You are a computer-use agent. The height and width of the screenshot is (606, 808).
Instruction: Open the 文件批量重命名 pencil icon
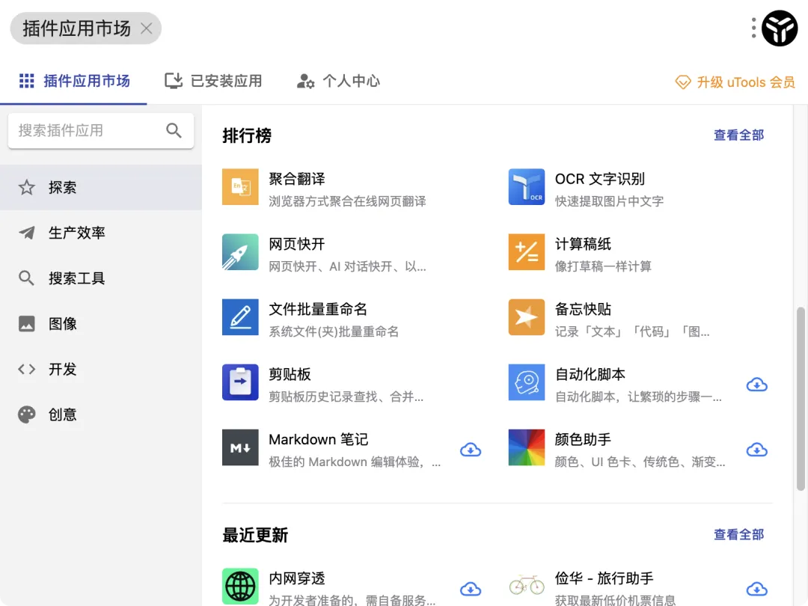coord(240,317)
